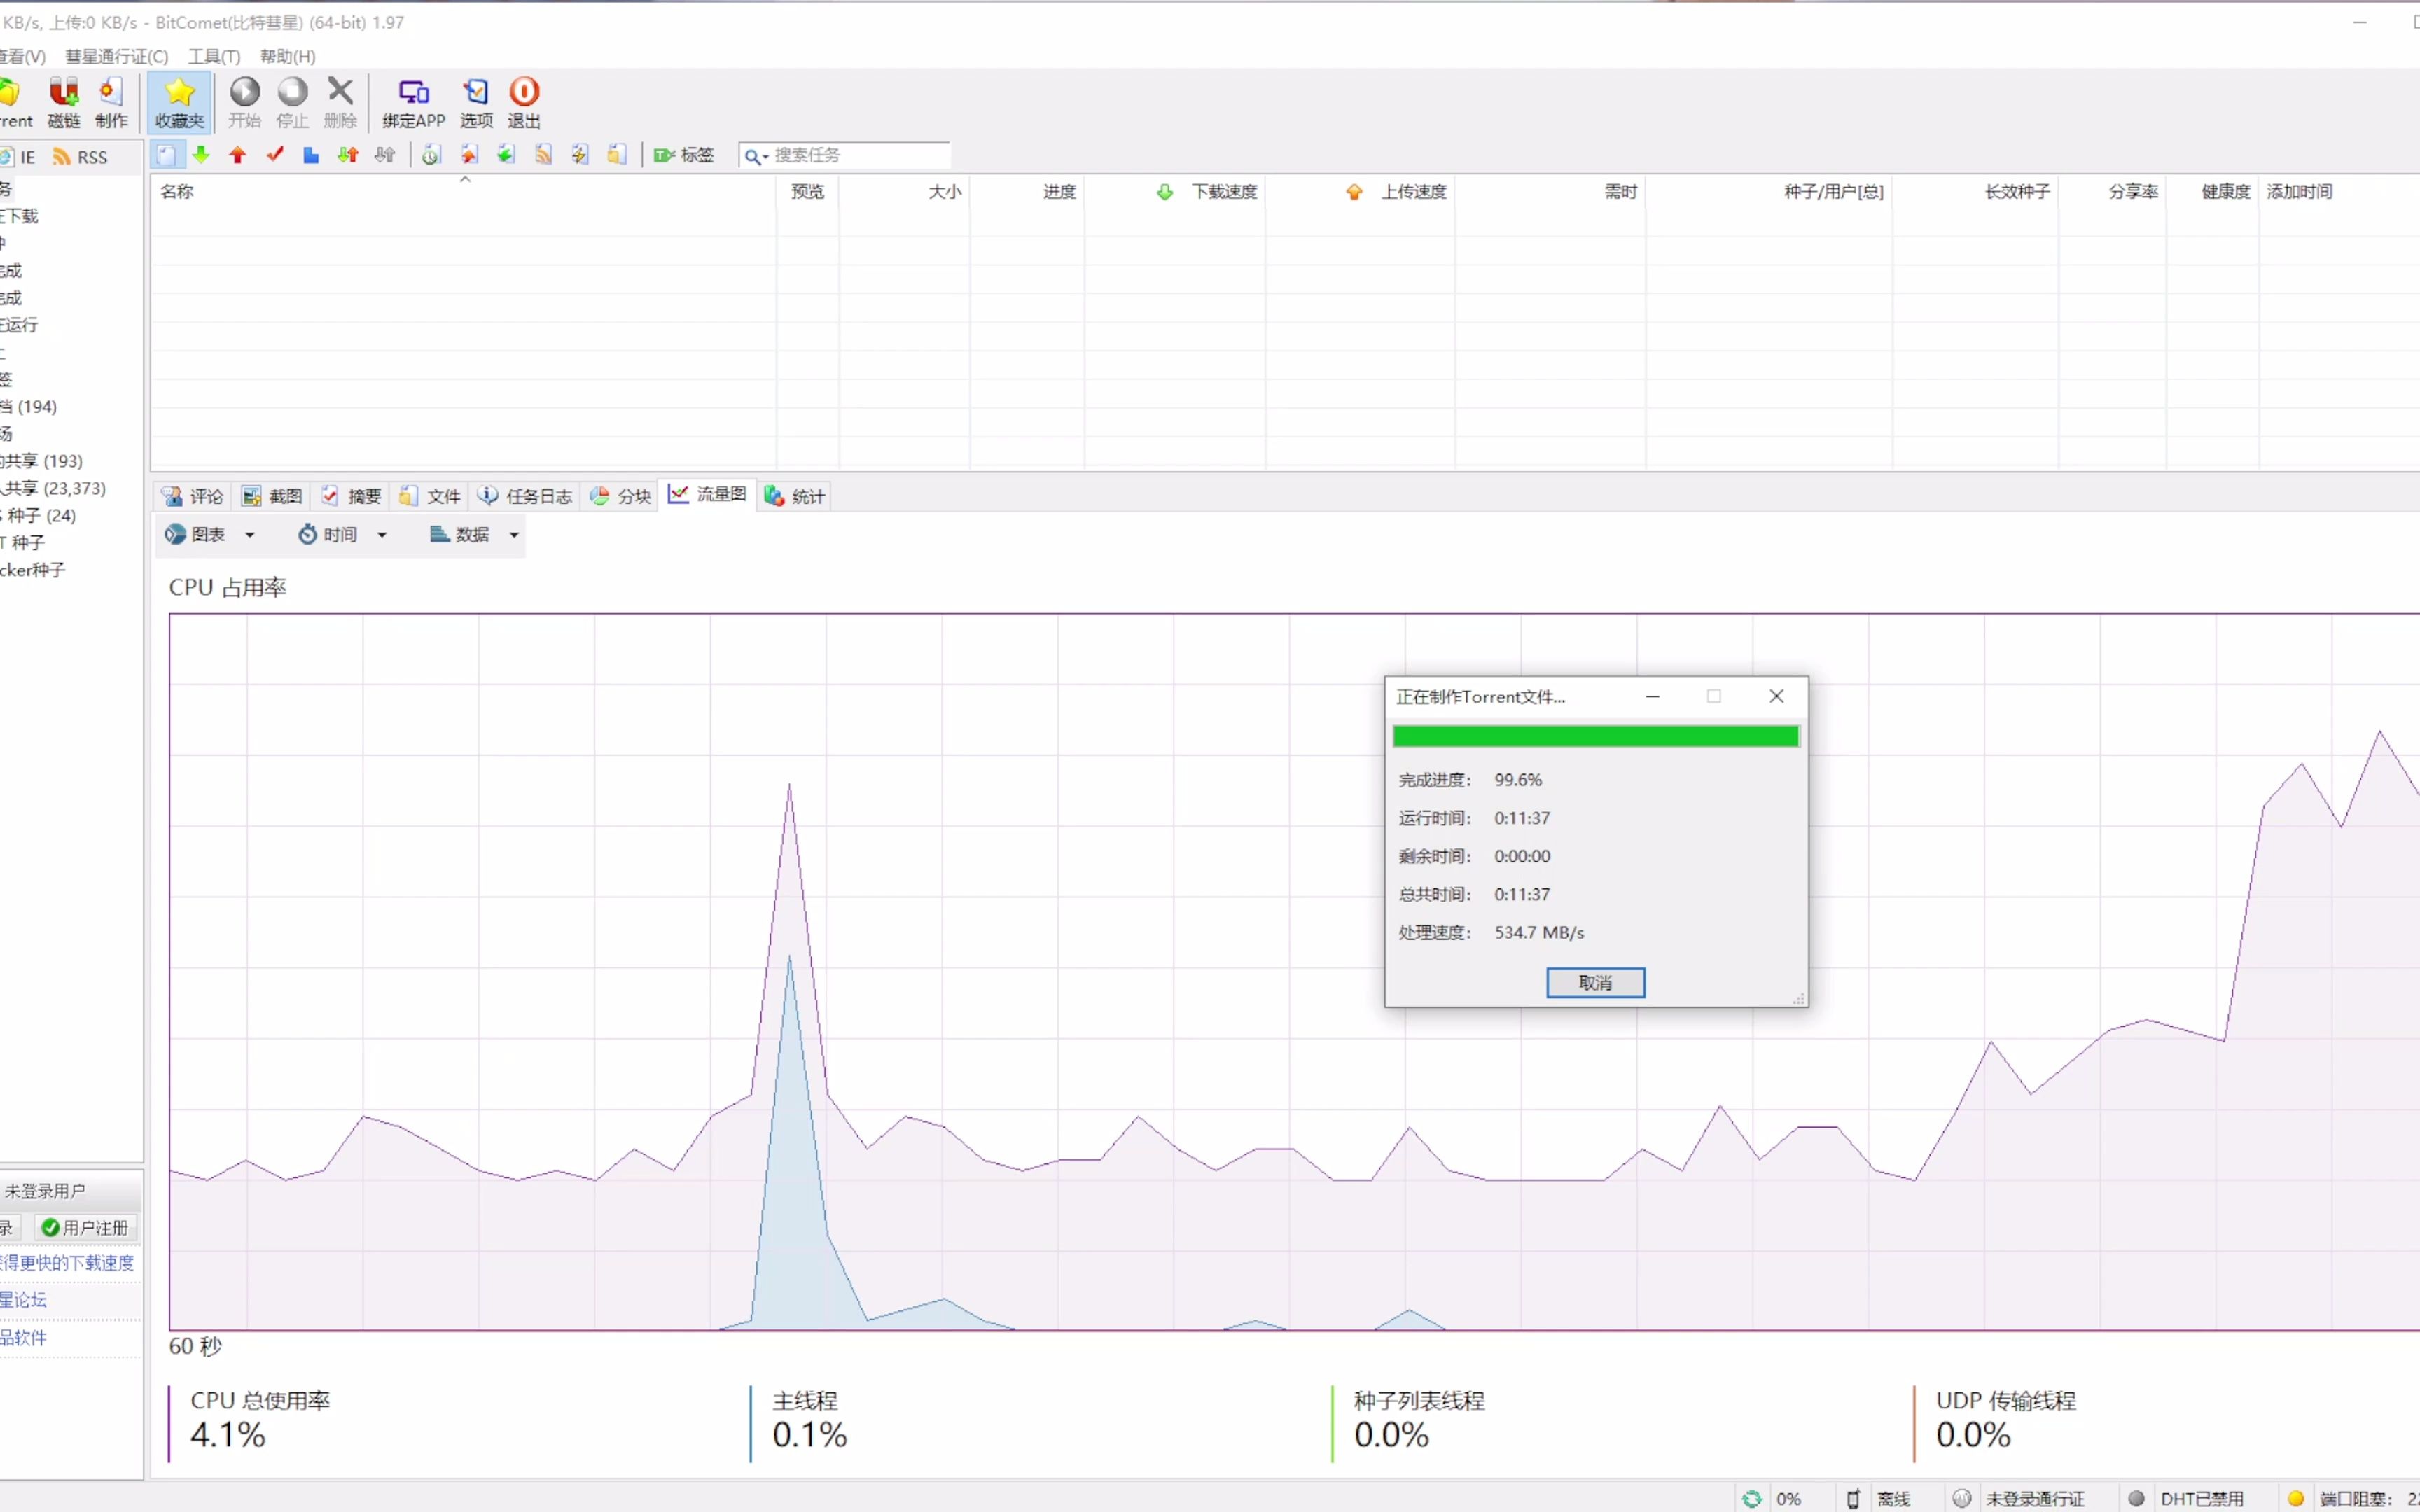The image size is (2420, 1512).
Task: Click the lightning bolt filter icon
Action: tap(580, 155)
